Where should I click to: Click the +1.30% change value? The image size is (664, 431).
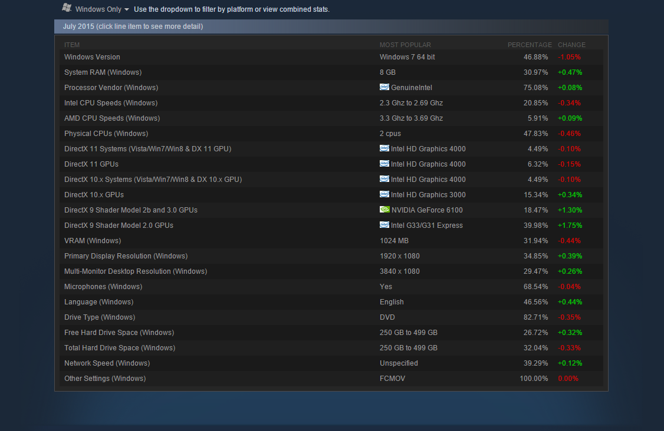click(570, 210)
